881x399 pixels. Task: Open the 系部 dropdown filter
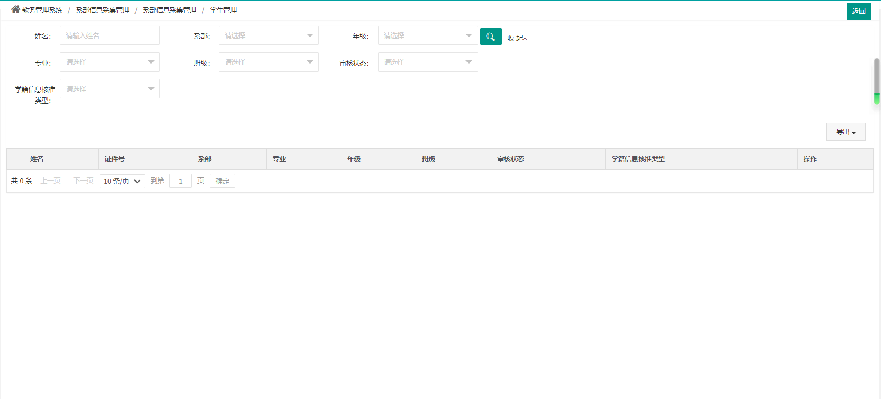(x=268, y=35)
